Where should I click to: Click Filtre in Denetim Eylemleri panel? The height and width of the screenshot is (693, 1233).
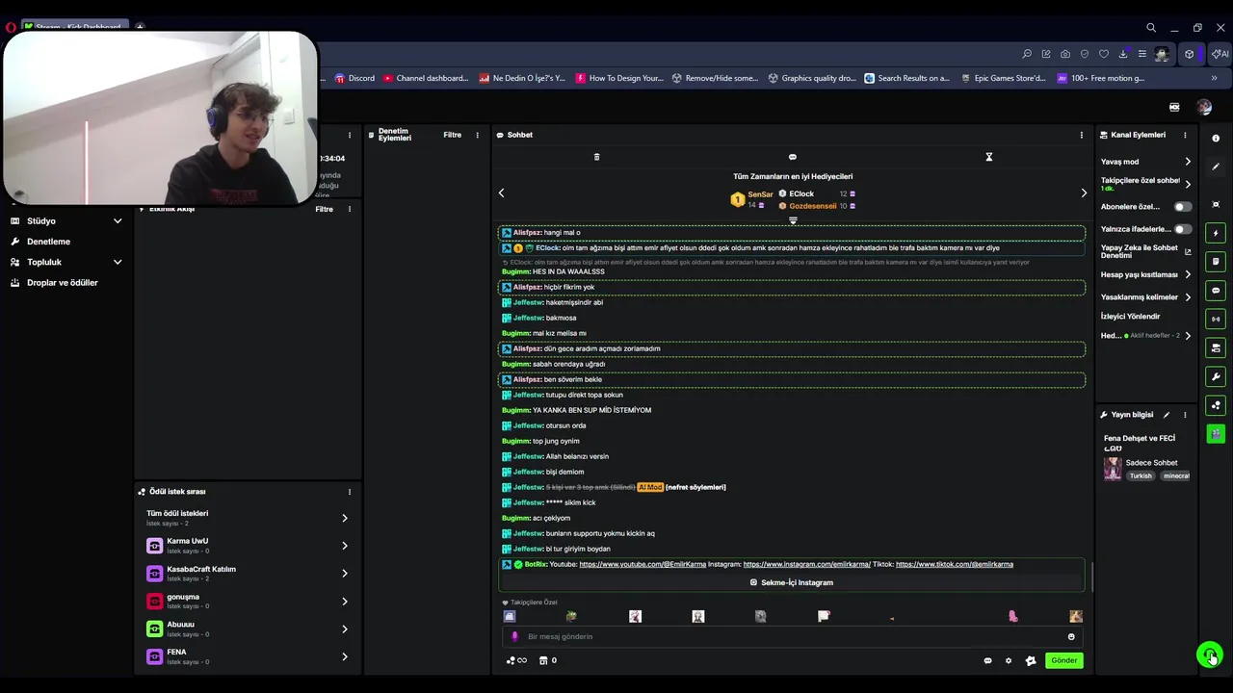[x=452, y=135]
